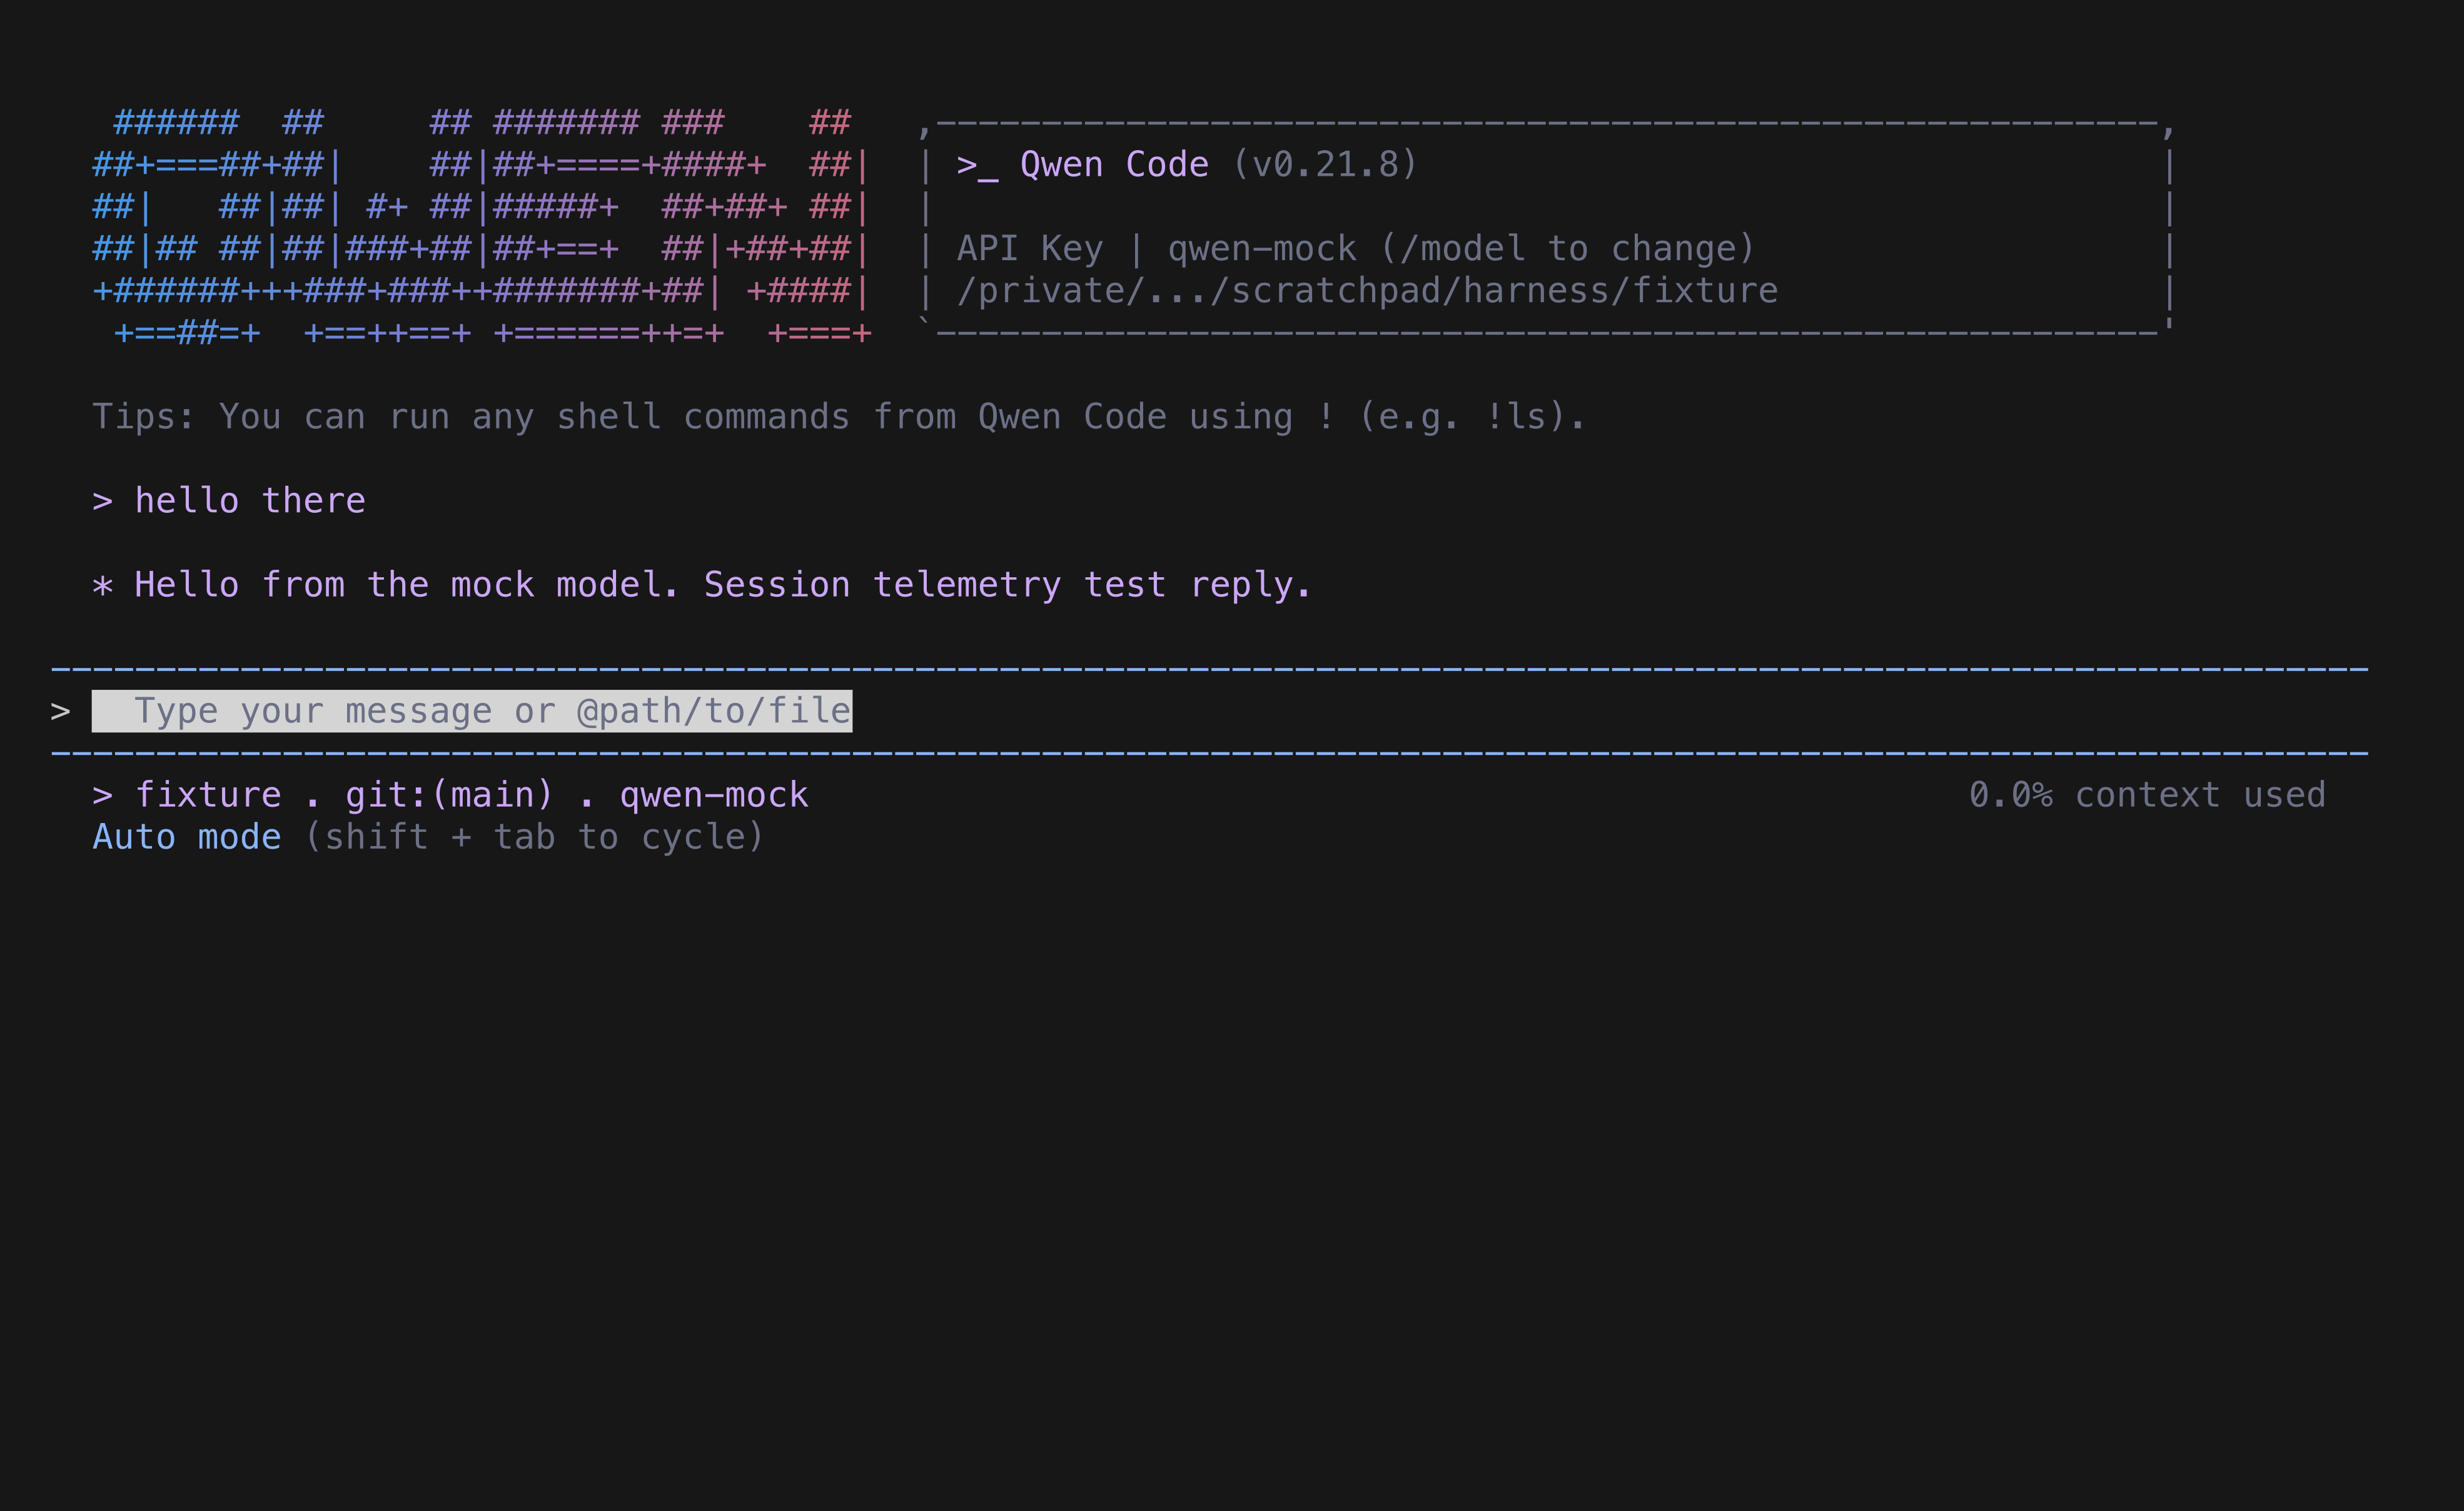The image size is (2464, 1511).
Task: Click the mock model reply text
Action: (x=723, y=585)
